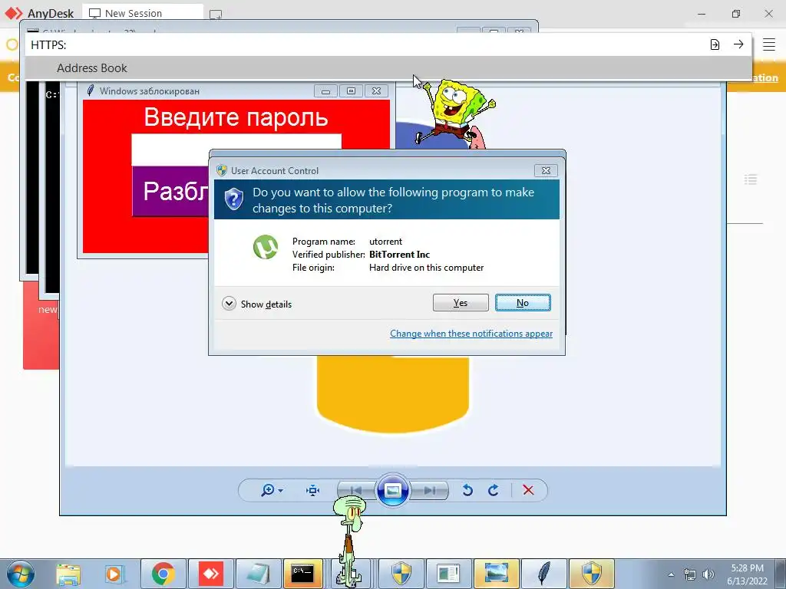Start slideshow with the center round button
Screen dimensions: 786x589
(x=392, y=490)
